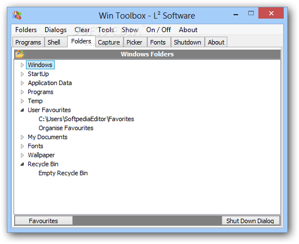
Task: Select the Folders tab
Action: point(81,41)
